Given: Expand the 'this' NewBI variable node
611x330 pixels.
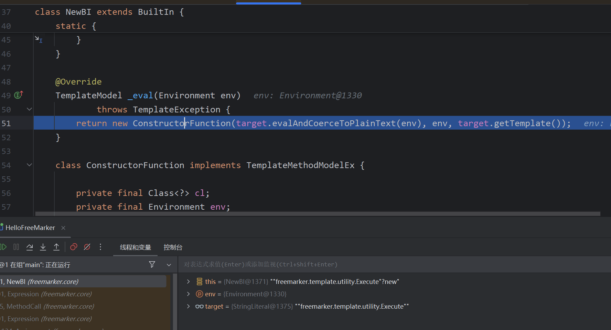Looking at the screenshot, I should pos(188,282).
